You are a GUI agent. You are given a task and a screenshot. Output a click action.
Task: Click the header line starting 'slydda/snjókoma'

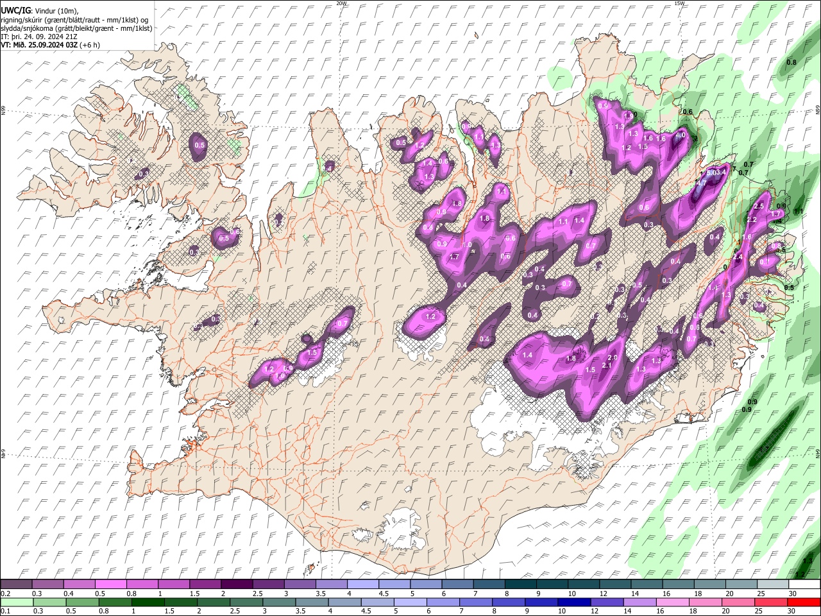click(76, 28)
